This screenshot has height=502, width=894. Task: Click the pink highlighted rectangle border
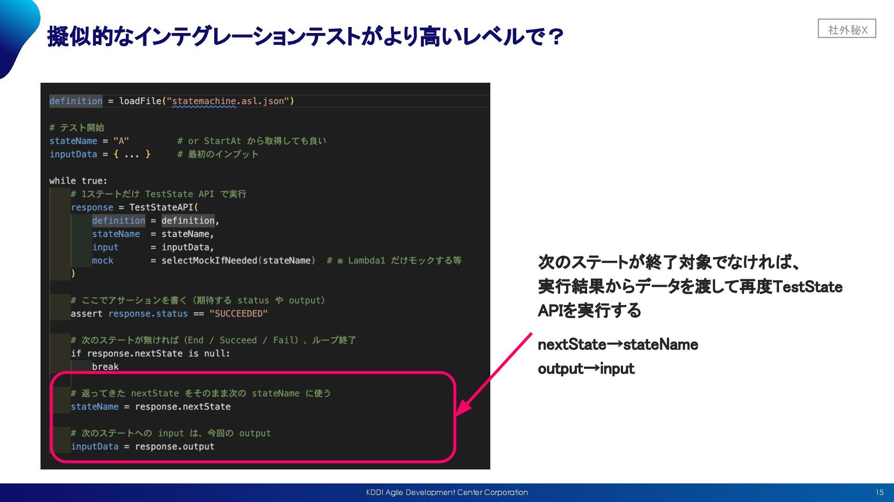click(x=251, y=372)
